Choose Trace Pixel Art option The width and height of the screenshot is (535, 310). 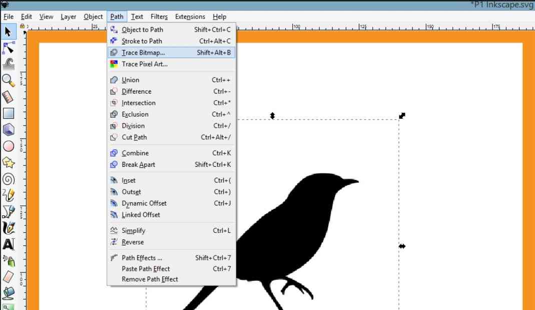pos(144,64)
